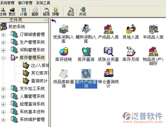
Task: Open 库存月报 report icon
Action: click(131, 51)
